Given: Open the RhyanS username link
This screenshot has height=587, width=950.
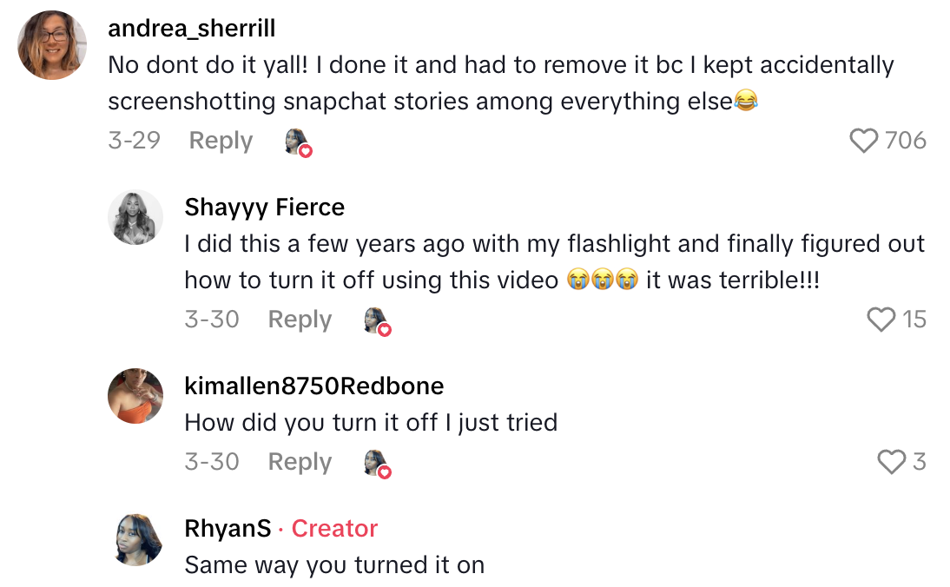Looking at the screenshot, I should coord(228,529).
